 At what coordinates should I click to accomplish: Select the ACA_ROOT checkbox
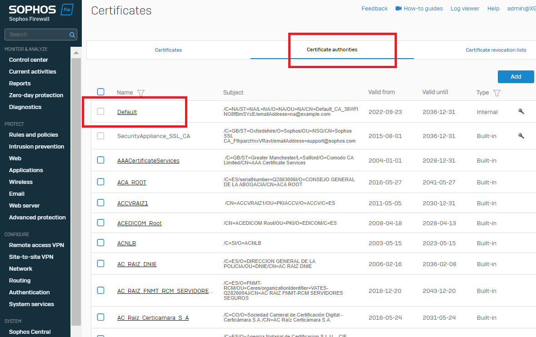100,182
